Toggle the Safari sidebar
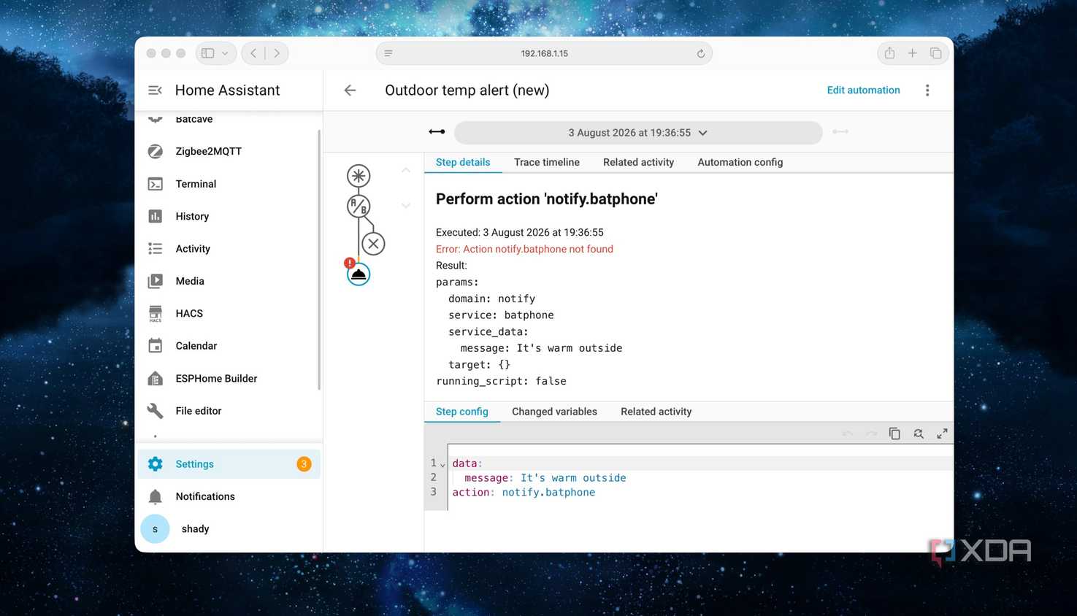The height and width of the screenshot is (616, 1077). 208,53
